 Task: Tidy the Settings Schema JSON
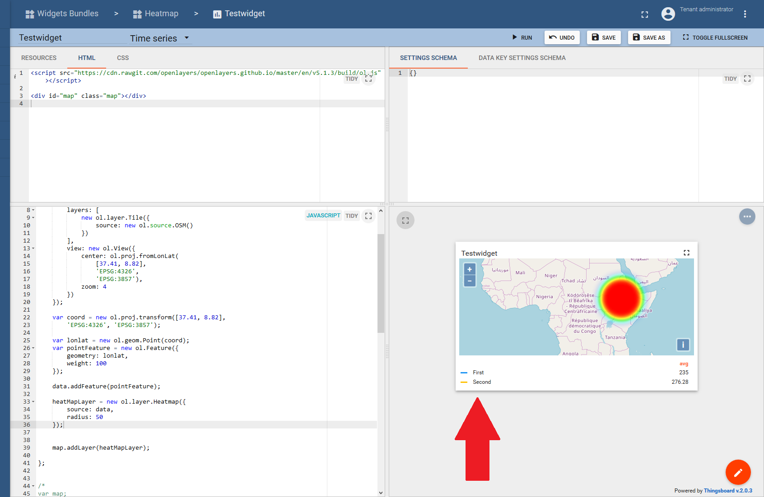click(x=730, y=78)
